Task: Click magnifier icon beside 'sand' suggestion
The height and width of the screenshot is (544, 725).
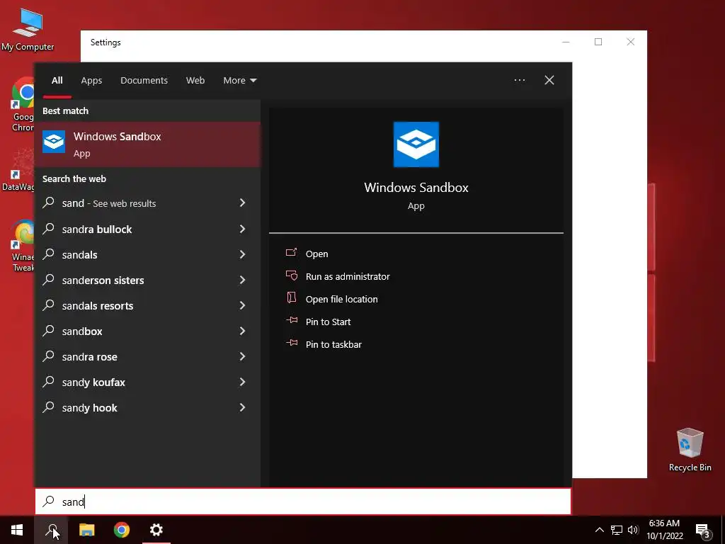Action: pos(49,203)
